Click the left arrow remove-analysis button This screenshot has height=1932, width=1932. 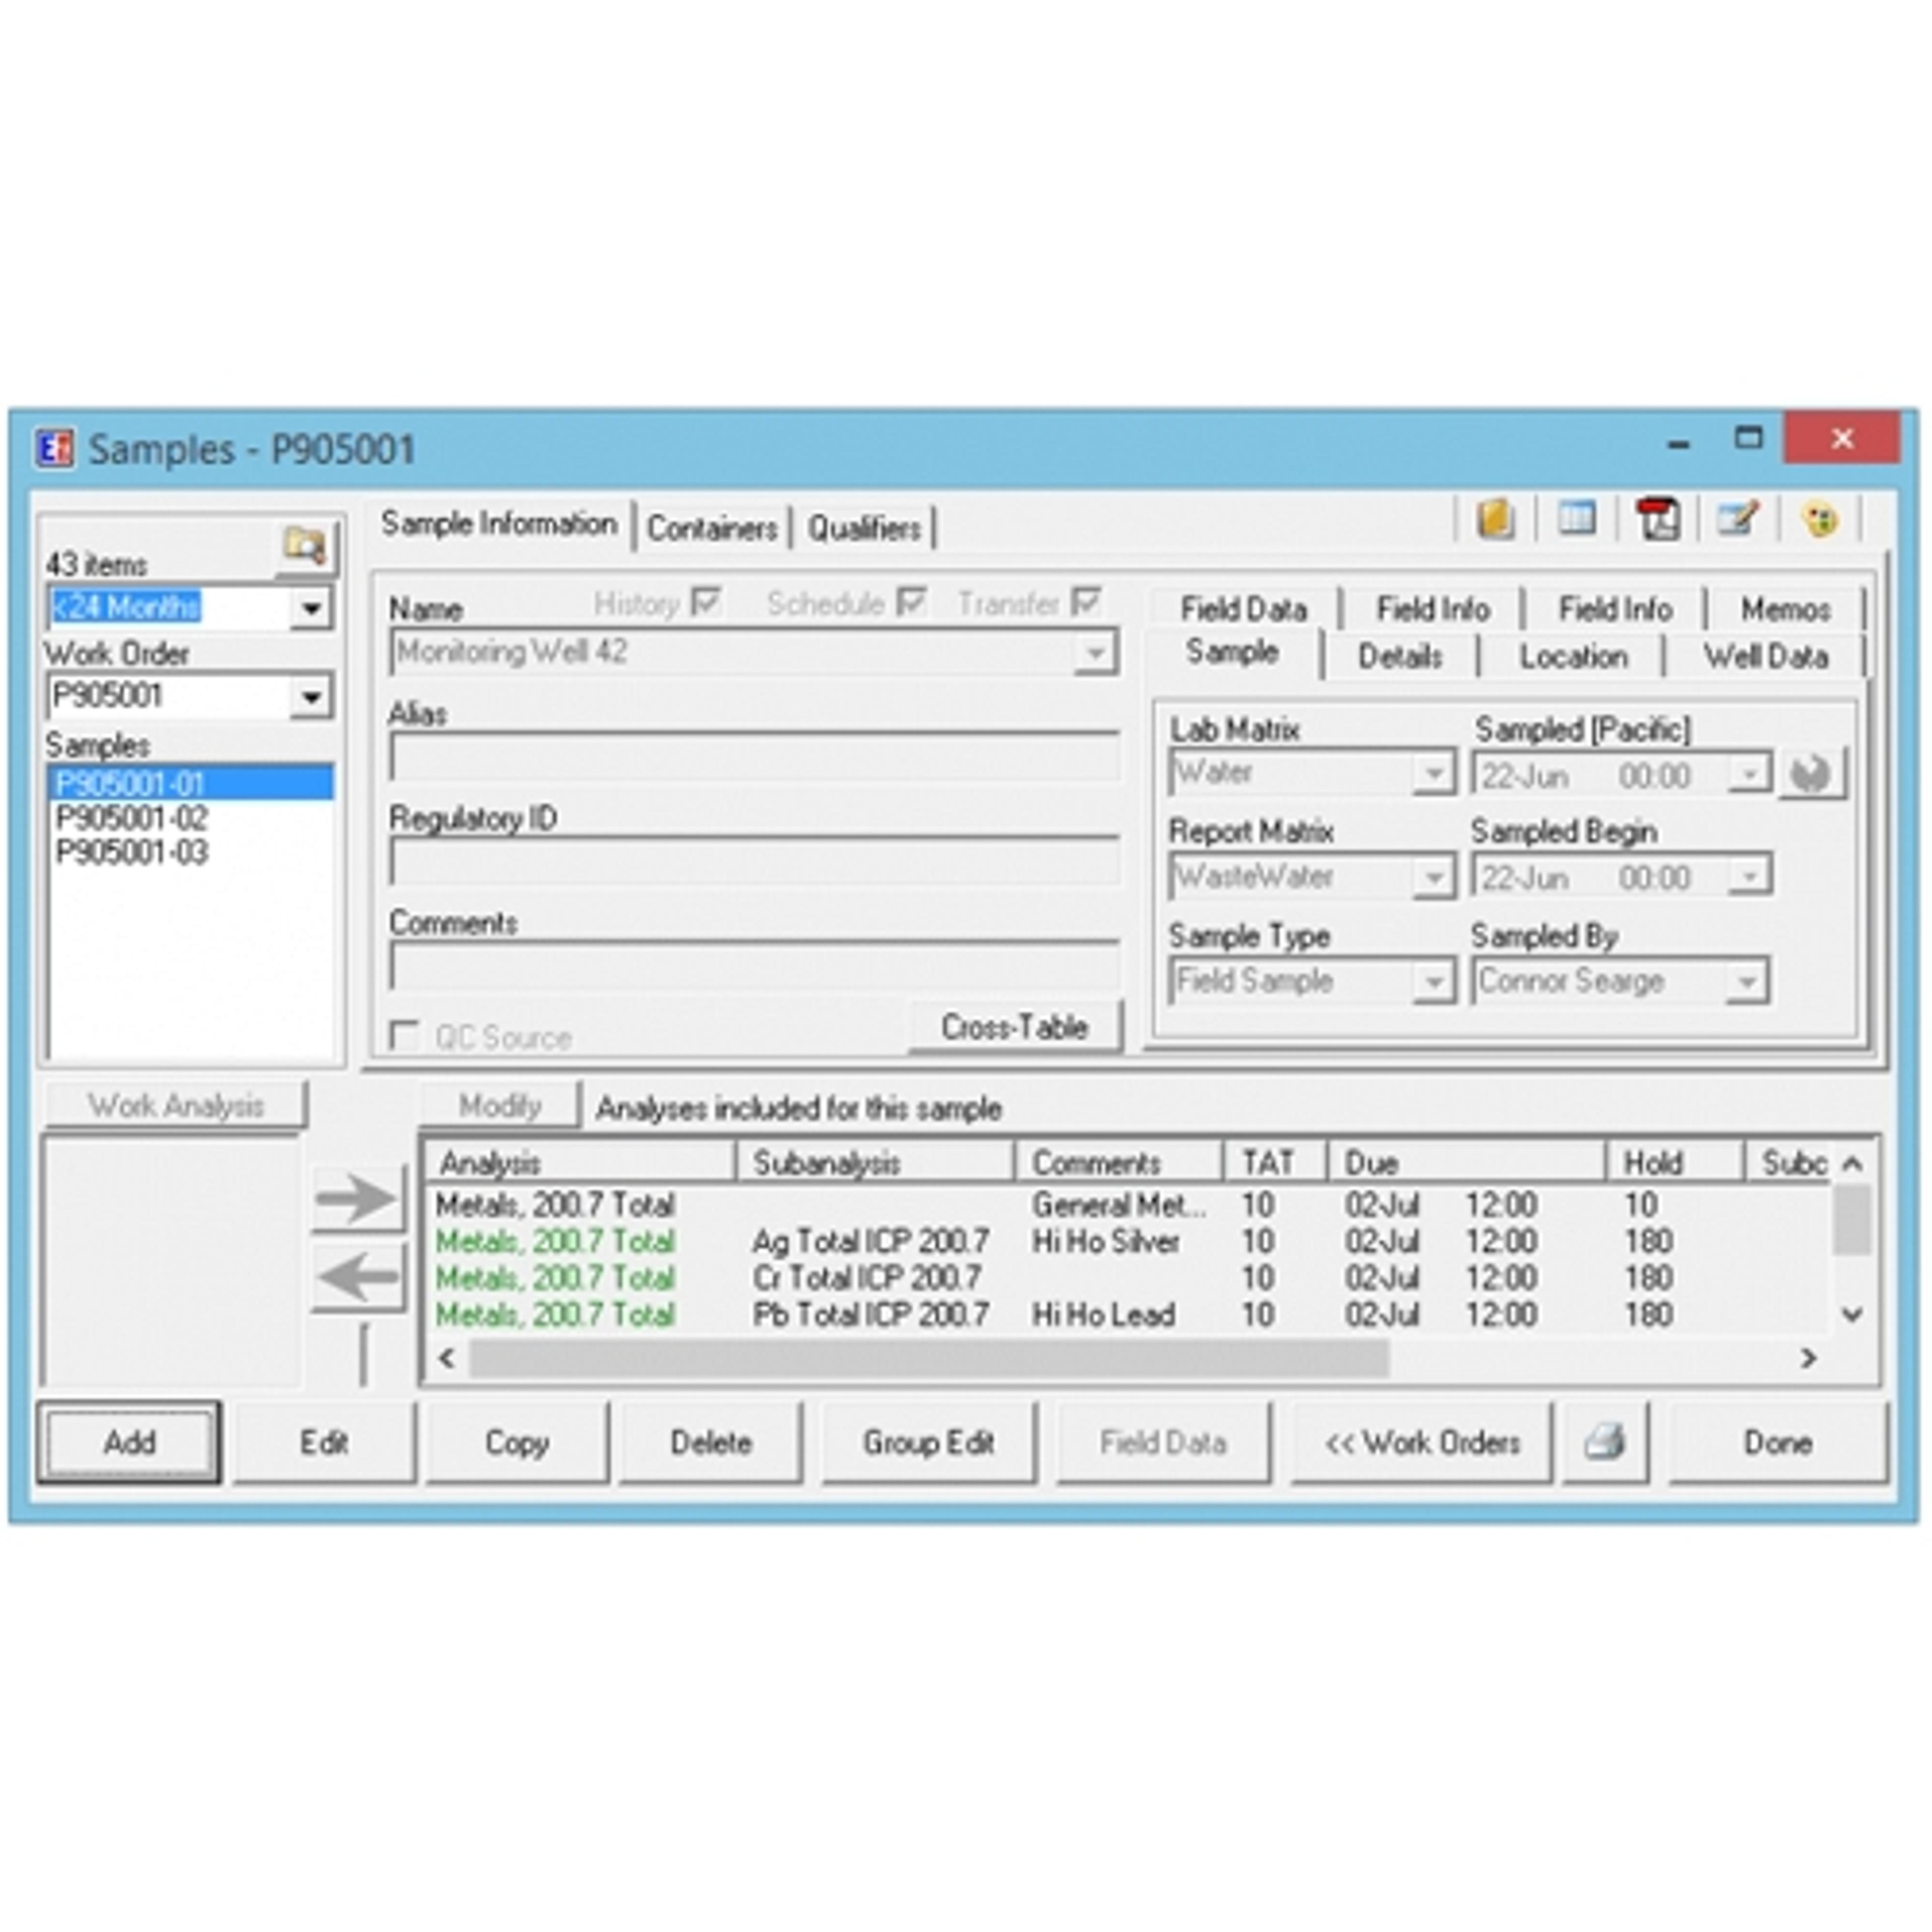358,1276
